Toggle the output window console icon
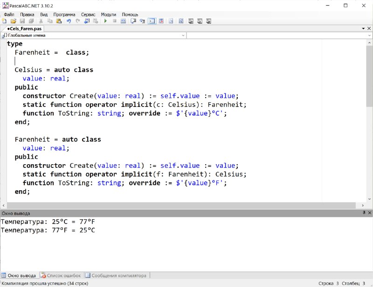This screenshot has width=373, height=287. (x=152, y=21)
